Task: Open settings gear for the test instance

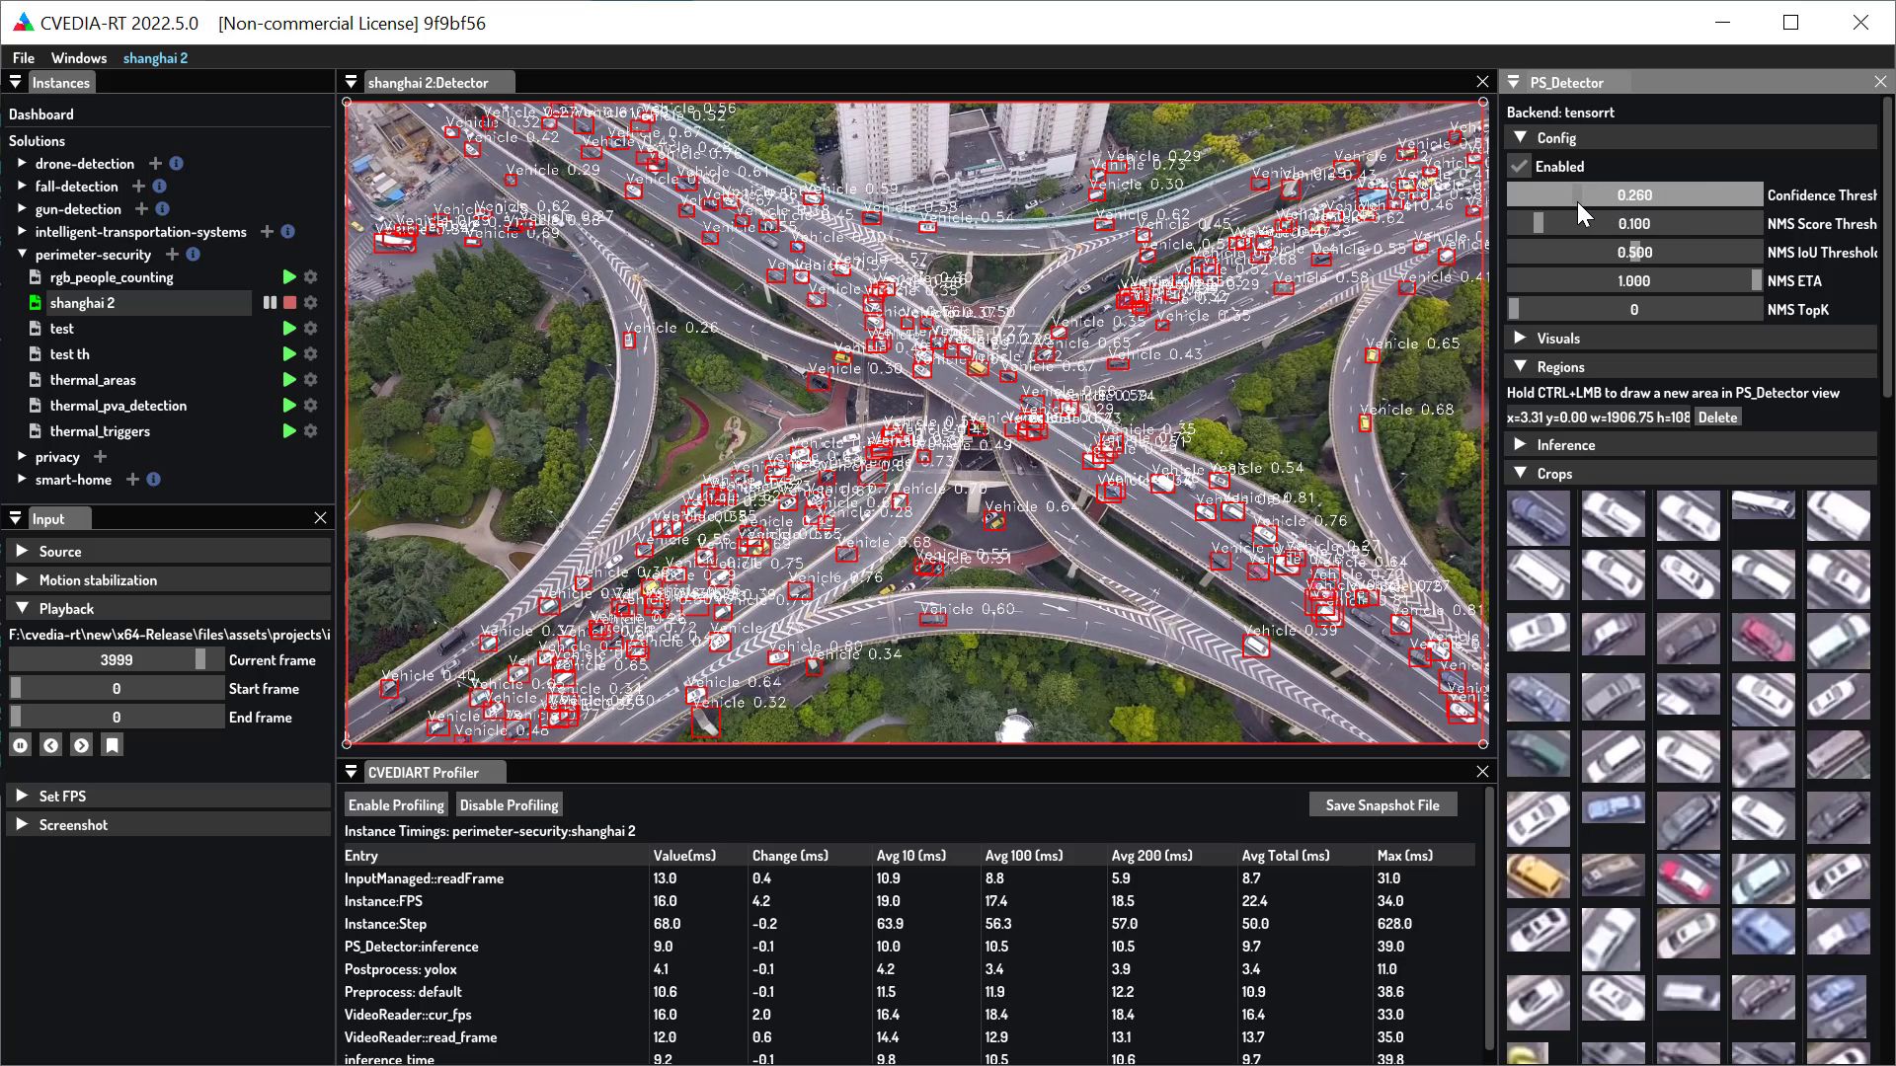Action: pyautogui.click(x=310, y=328)
